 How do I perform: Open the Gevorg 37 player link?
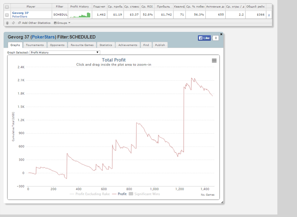pos(20,13)
